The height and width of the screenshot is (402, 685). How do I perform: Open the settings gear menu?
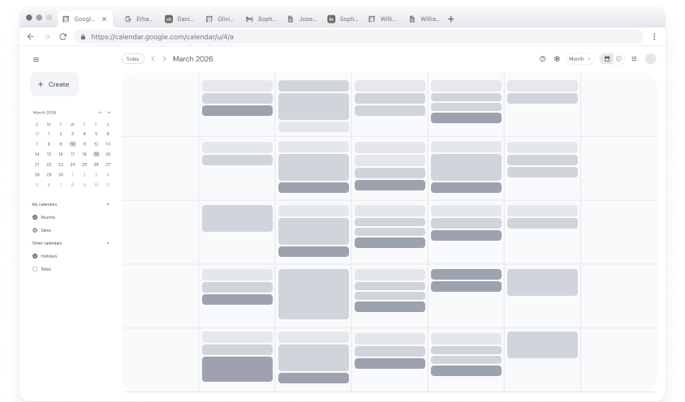pyautogui.click(x=557, y=59)
